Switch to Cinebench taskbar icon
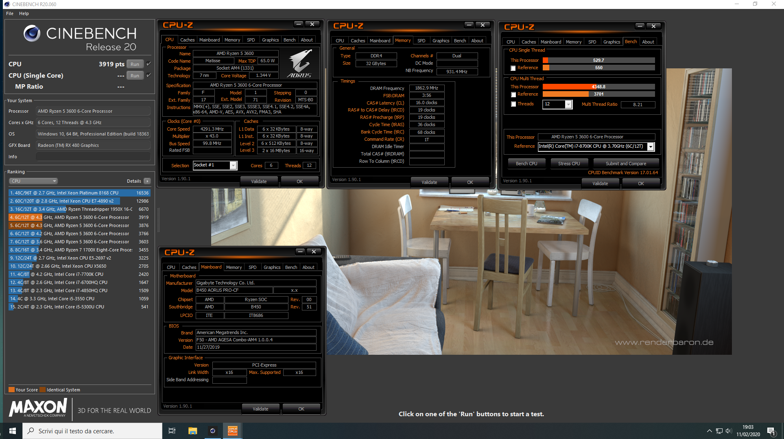Viewport: 784px width, 439px height. click(212, 431)
